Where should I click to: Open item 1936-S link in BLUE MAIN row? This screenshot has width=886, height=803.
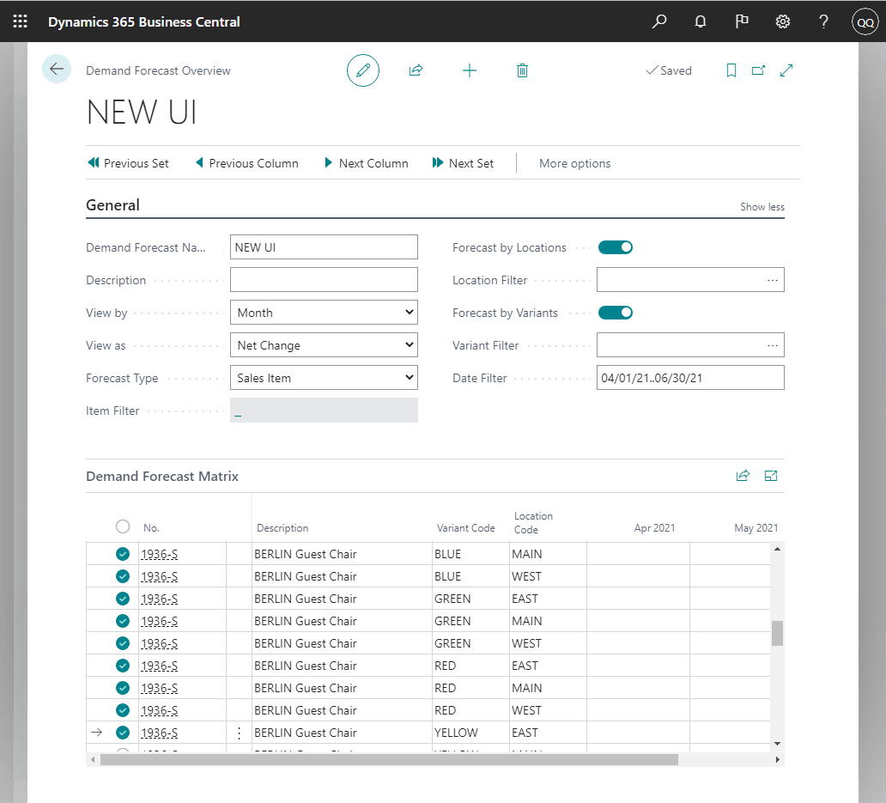click(160, 554)
